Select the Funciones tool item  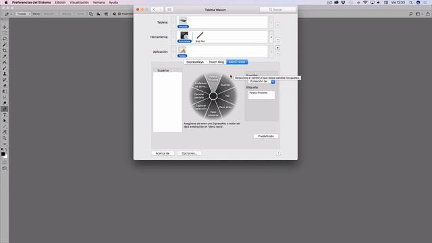click(x=184, y=37)
